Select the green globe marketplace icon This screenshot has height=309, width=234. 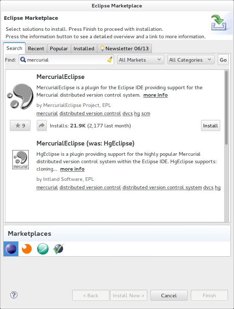tap(42, 248)
